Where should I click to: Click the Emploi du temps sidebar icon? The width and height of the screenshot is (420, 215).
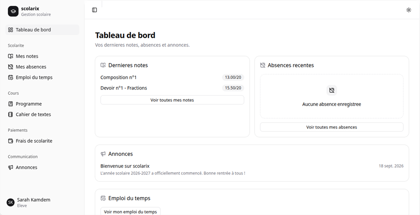(11, 77)
